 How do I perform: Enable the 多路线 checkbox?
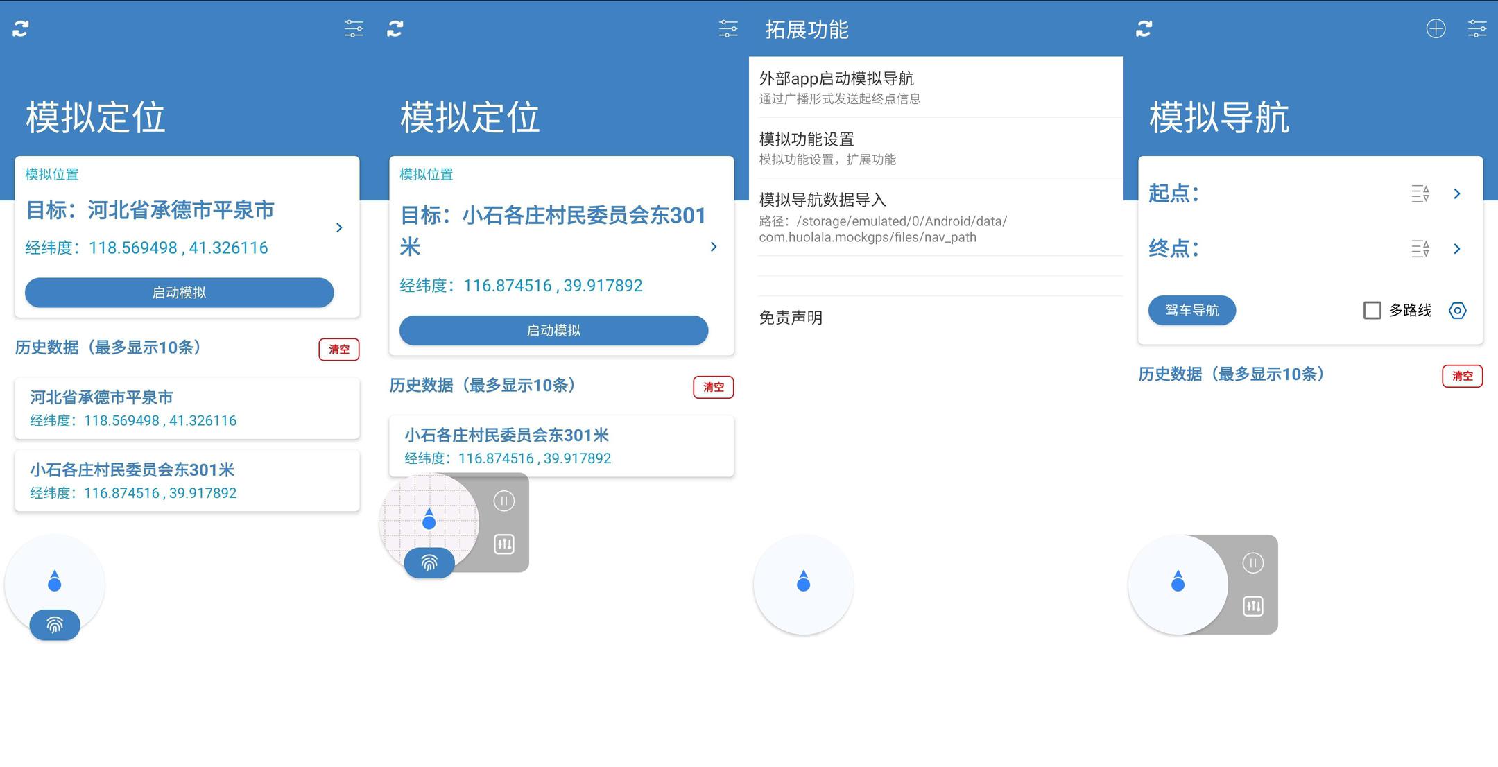[x=1372, y=311]
